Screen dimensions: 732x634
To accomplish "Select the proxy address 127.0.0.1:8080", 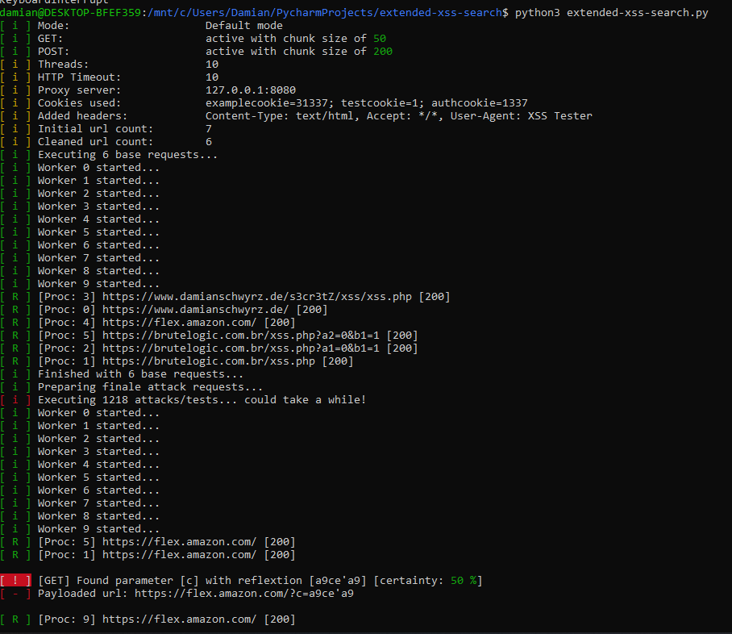I will [x=250, y=90].
